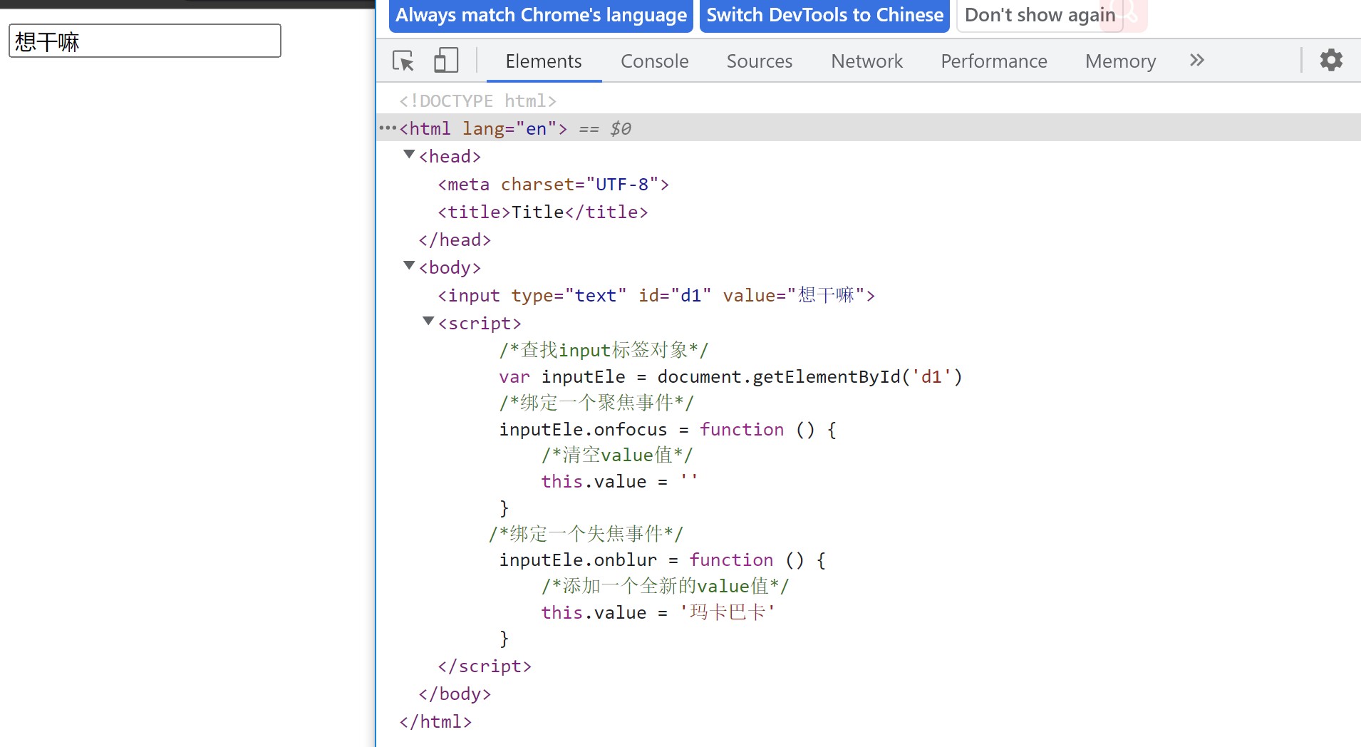Open DevTools settings gear
1361x747 pixels.
pos(1330,61)
